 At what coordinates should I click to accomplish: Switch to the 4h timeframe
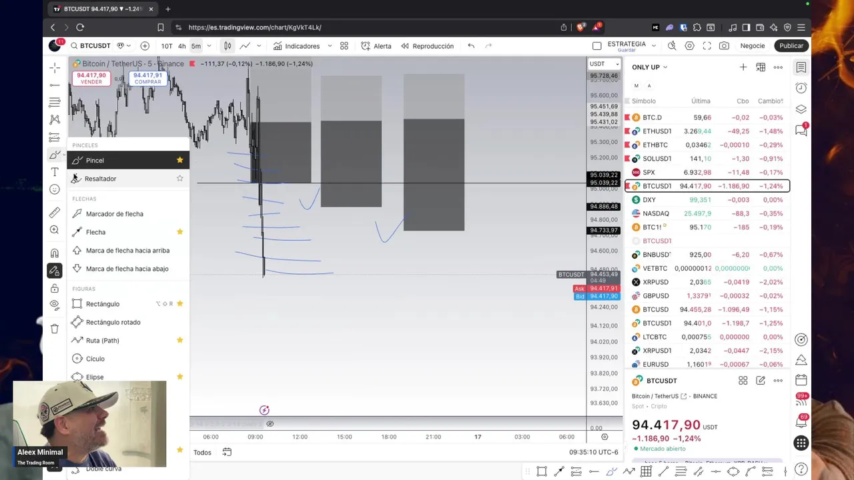coord(181,46)
